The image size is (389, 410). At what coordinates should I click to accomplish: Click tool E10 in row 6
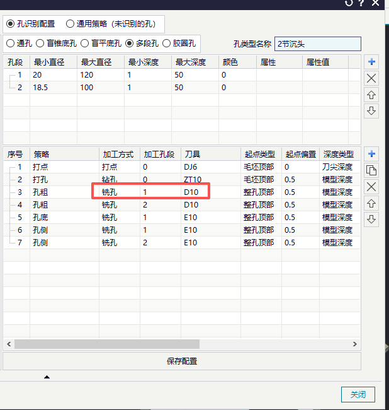point(211,230)
